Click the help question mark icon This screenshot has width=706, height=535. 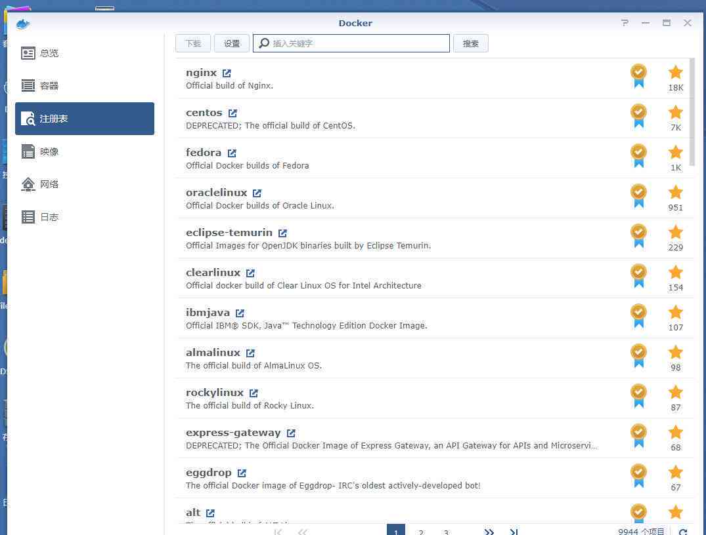625,22
